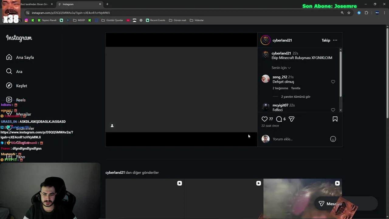Open Ana Sayfa in the Instagram sidebar
Screen dimensions: 389x219
click(20, 57)
